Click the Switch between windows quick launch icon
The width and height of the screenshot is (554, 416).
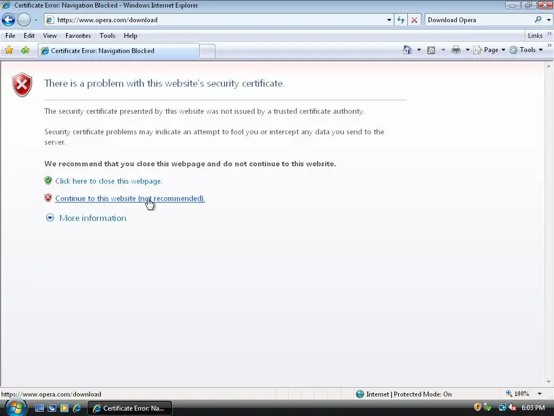pyautogui.click(x=51, y=408)
